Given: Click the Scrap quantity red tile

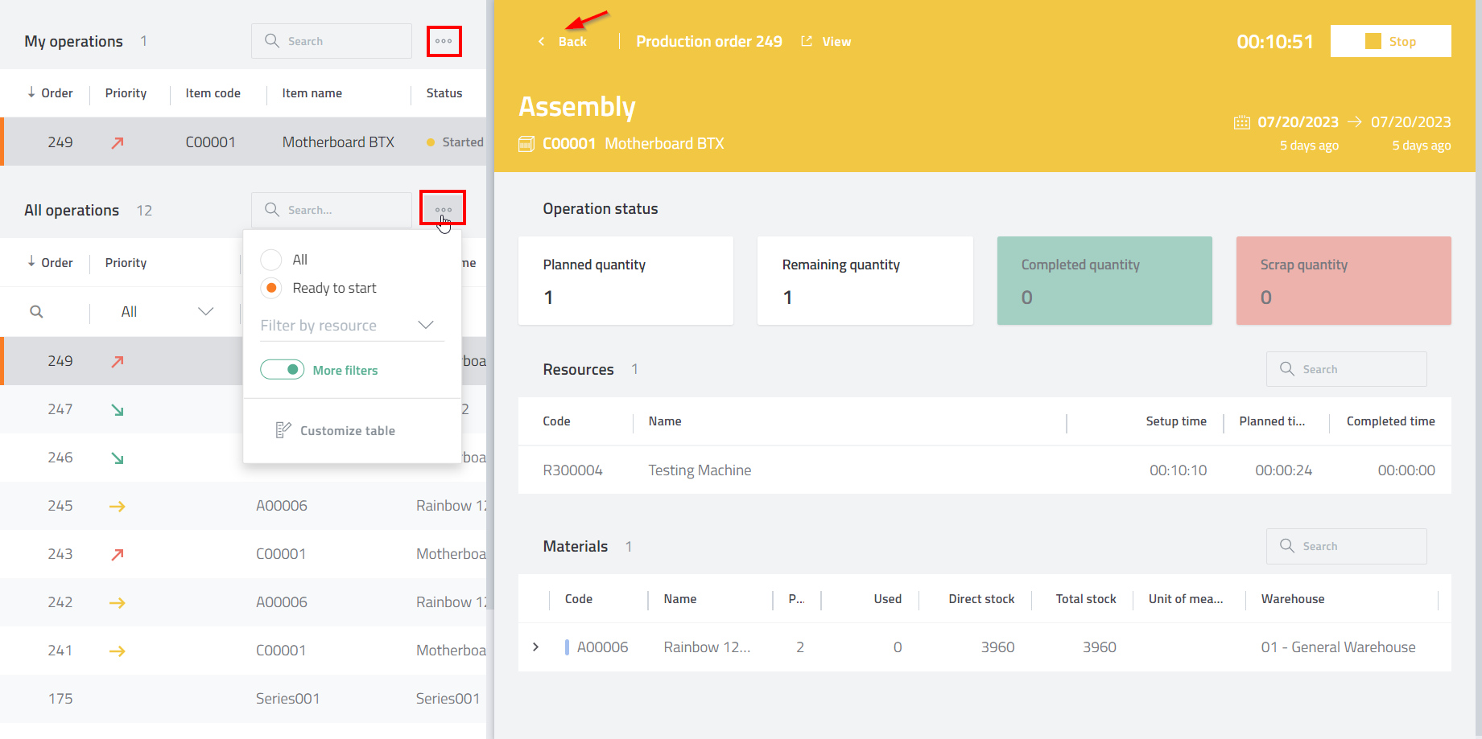Looking at the screenshot, I should point(1343,281).
